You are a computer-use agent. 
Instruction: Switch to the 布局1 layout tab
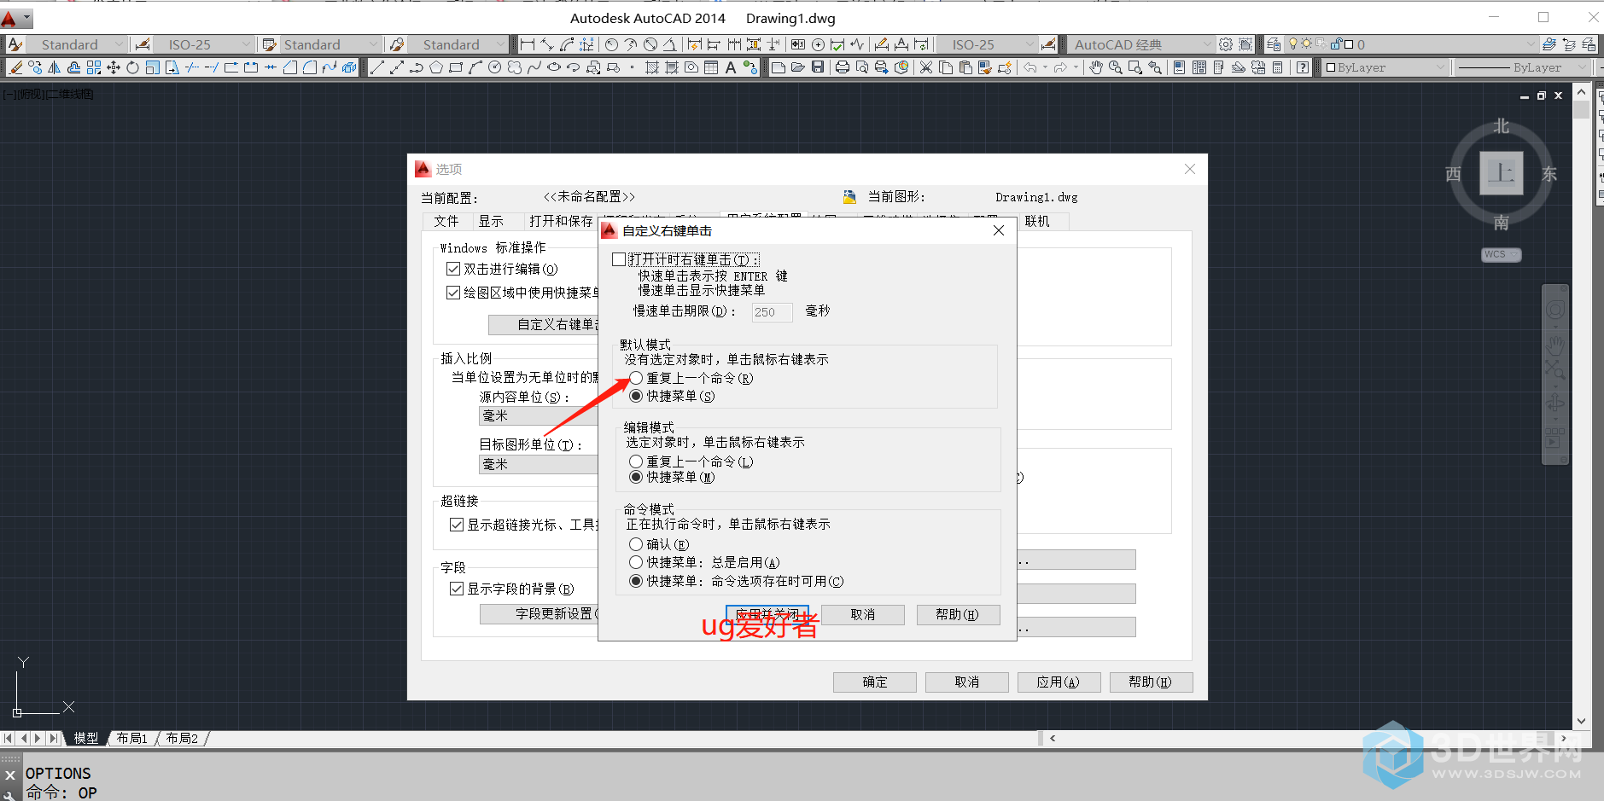point(132,738)
